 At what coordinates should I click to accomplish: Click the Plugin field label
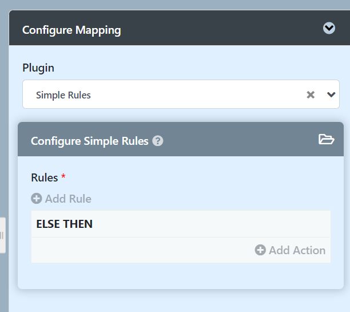[x=38, y=68]
